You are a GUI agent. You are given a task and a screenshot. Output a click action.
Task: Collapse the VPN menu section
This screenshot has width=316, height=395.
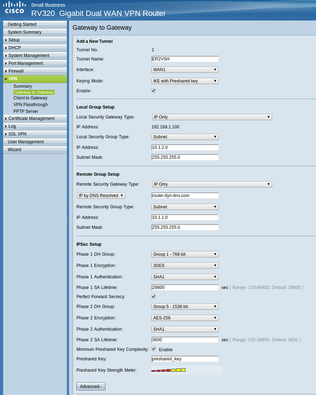point(35,79)
